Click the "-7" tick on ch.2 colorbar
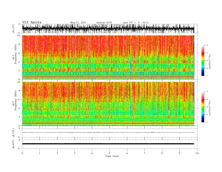222x172 pixels. point(207,122)
